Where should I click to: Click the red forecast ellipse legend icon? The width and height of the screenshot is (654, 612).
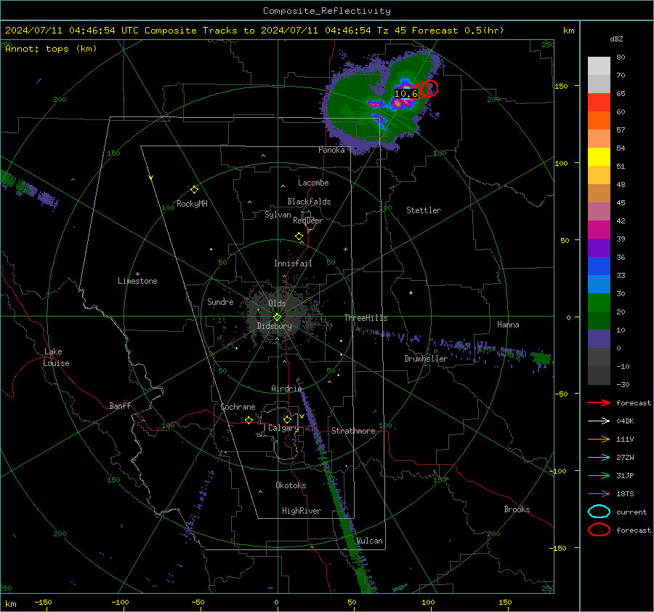599,530
